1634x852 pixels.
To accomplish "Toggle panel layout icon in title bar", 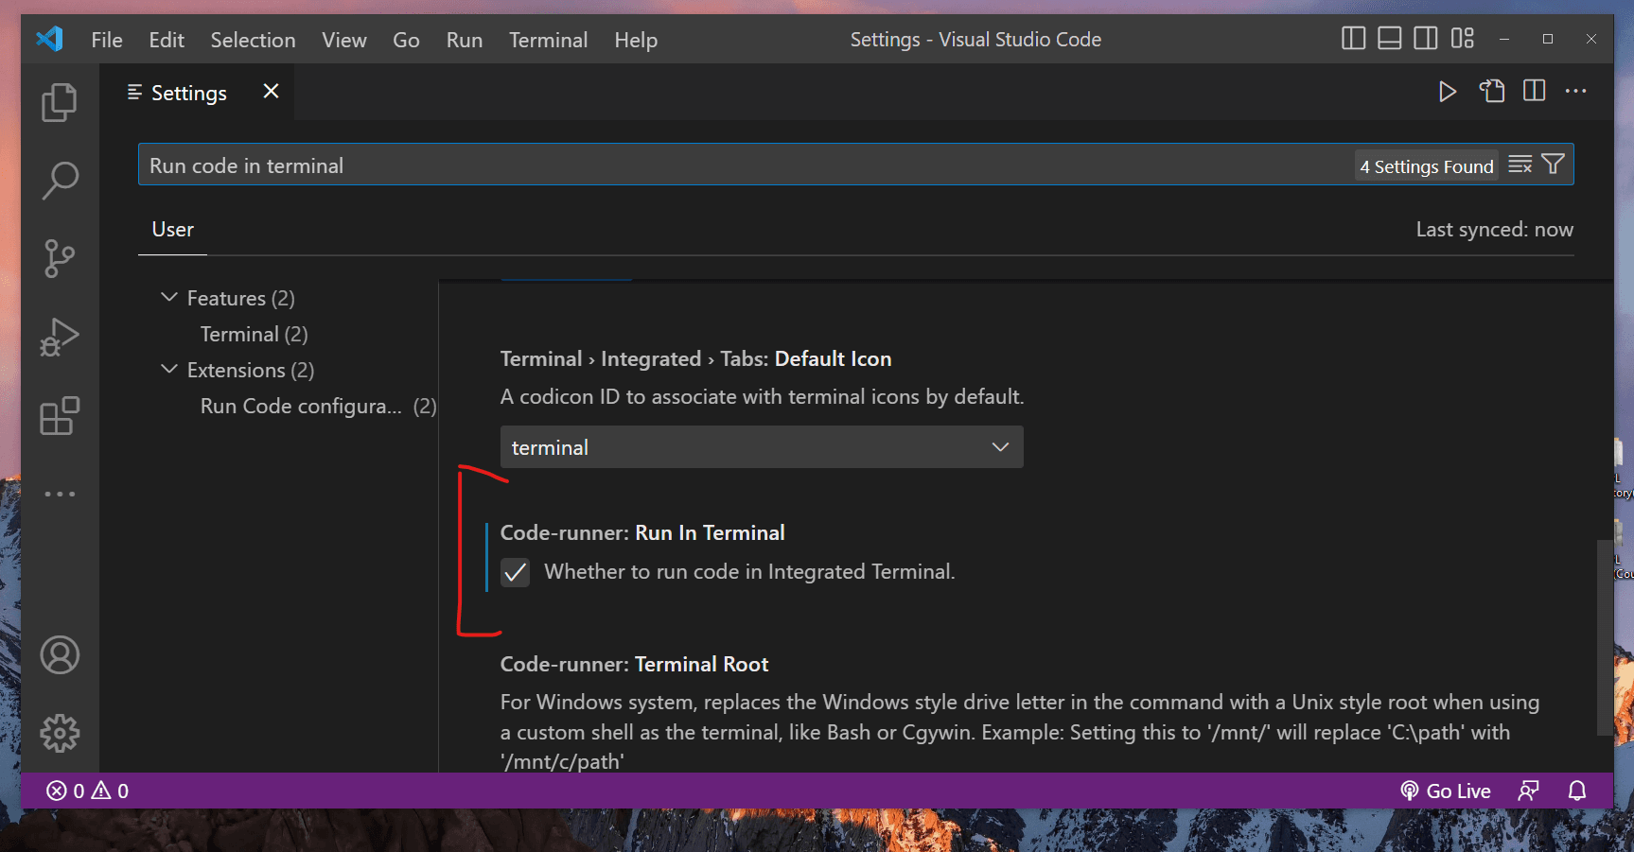I will point(1390,39).
